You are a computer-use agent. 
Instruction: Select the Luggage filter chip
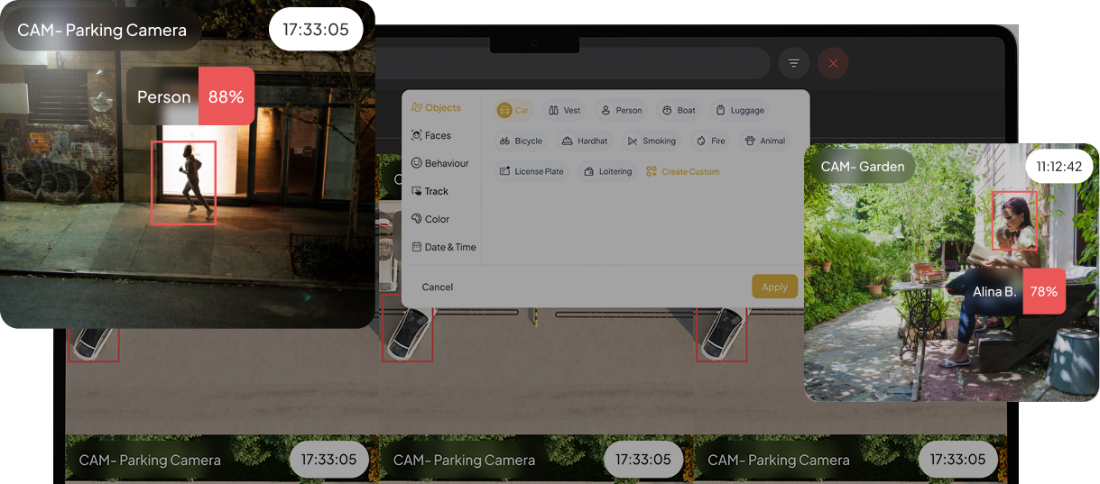coord(740,110)
